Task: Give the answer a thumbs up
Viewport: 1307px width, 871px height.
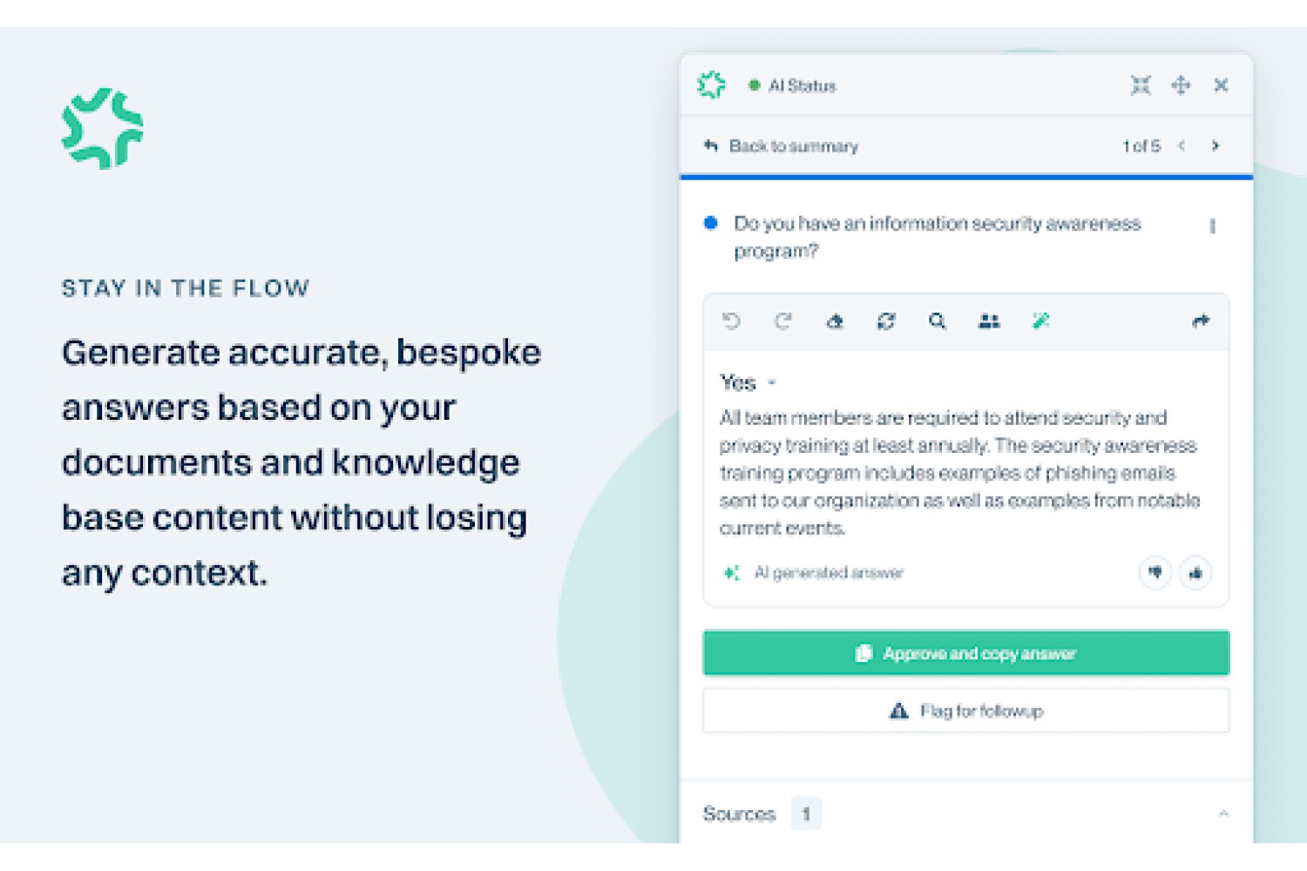Action: [1195, 572]
